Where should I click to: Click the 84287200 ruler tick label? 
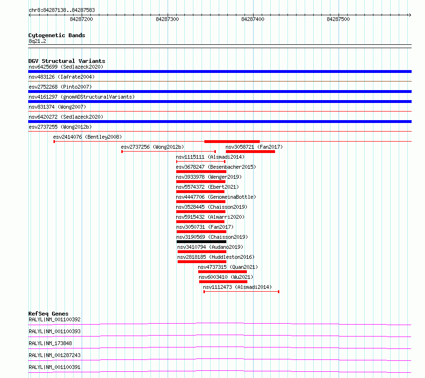tap(81, 19)
